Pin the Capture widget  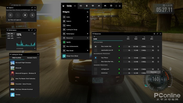point(32,8)
